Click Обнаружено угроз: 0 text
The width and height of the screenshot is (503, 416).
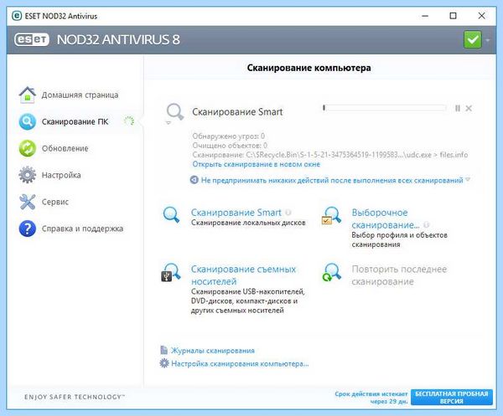pyautogui.click(x=228, y=136)
